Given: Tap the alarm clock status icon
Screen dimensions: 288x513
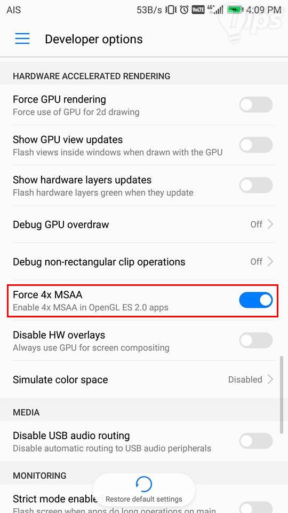Looking at the screenshot, I should tap(184, 10).
